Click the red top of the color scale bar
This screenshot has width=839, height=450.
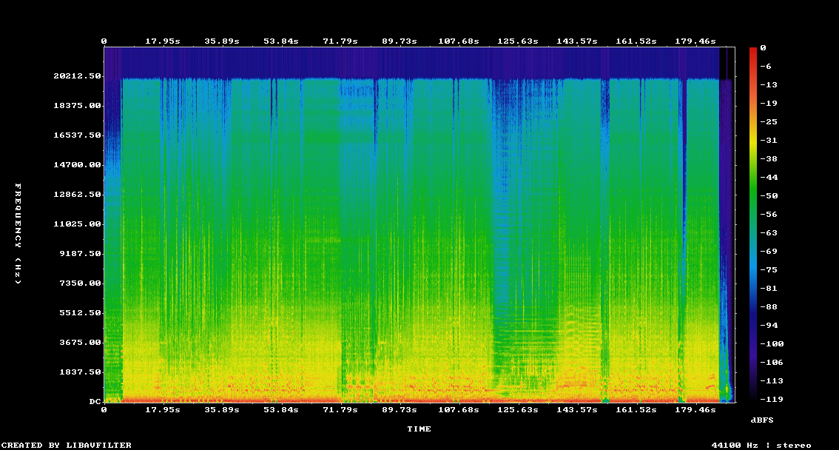click(x=752, y=50)
